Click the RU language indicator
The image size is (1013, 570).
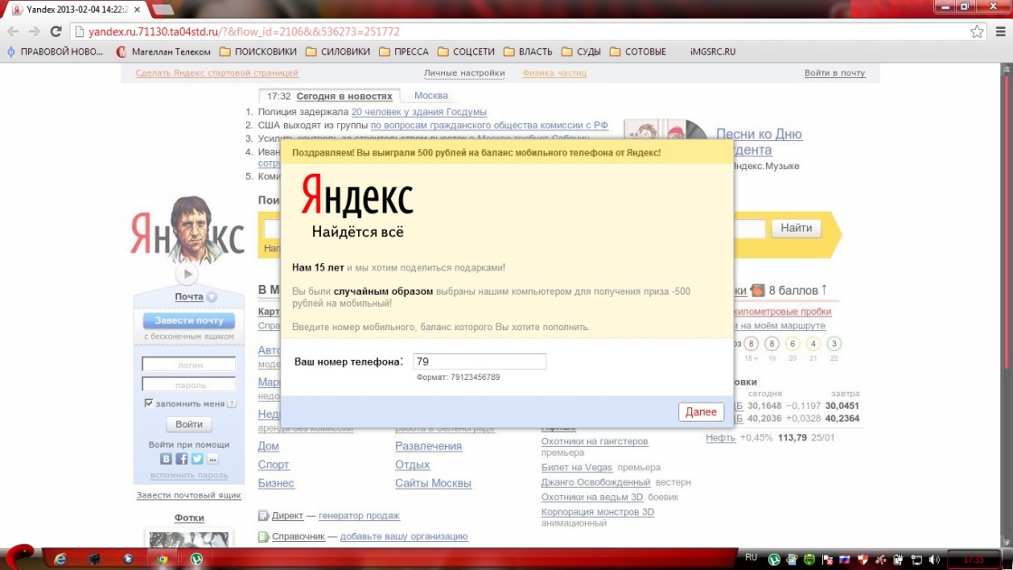(x=751, y=557)
